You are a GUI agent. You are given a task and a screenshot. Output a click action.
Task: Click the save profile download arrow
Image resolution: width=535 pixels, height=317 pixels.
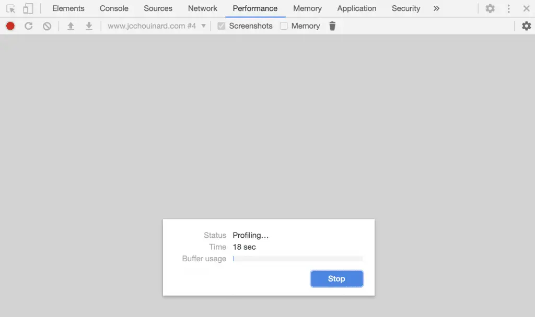pyautogui.click(x=89, y=26)
